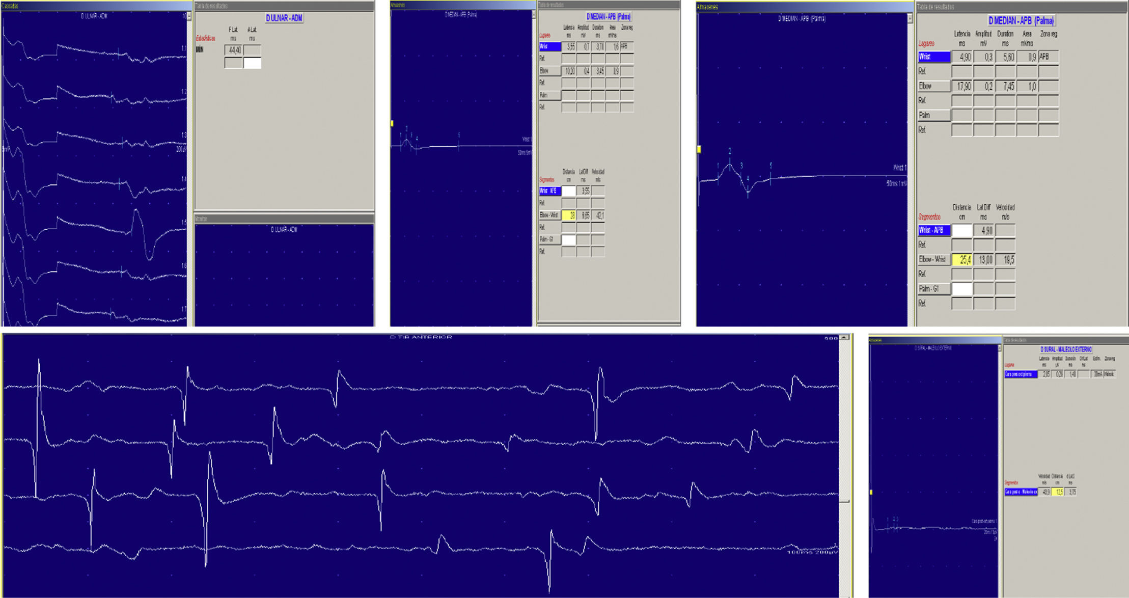Screen dimensions: 1129x598
Task: Click velocity cell showing 18,5 m/s
Action: [1005, 260]
